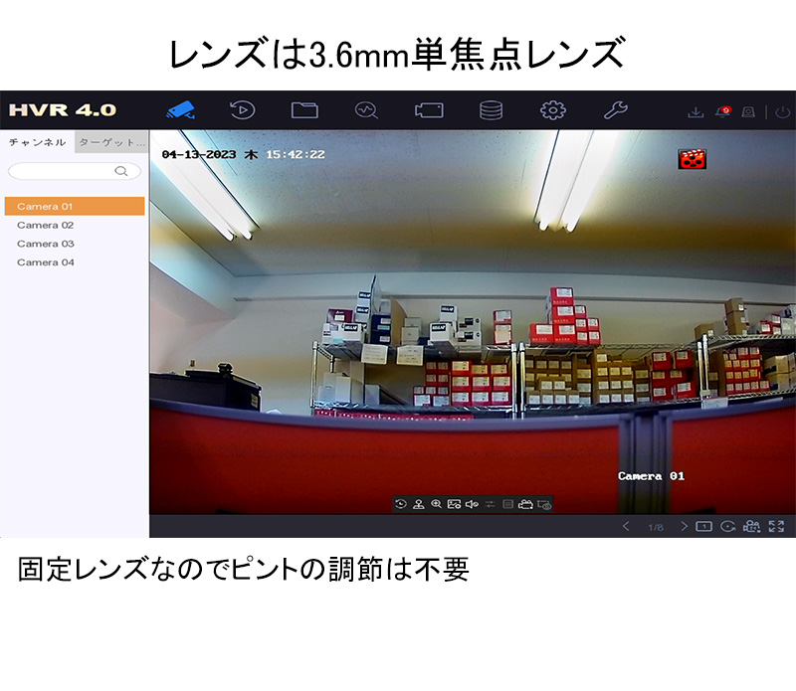Open the Playback view in the top bar
This screenshot has width=796, height=691.
coord(242,110)
